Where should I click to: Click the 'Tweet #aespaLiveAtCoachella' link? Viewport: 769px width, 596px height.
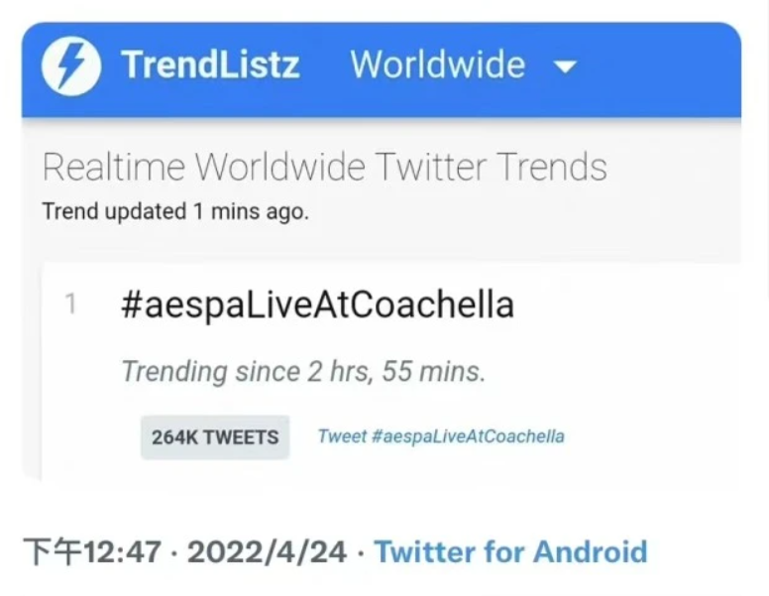tap(441, 436)
